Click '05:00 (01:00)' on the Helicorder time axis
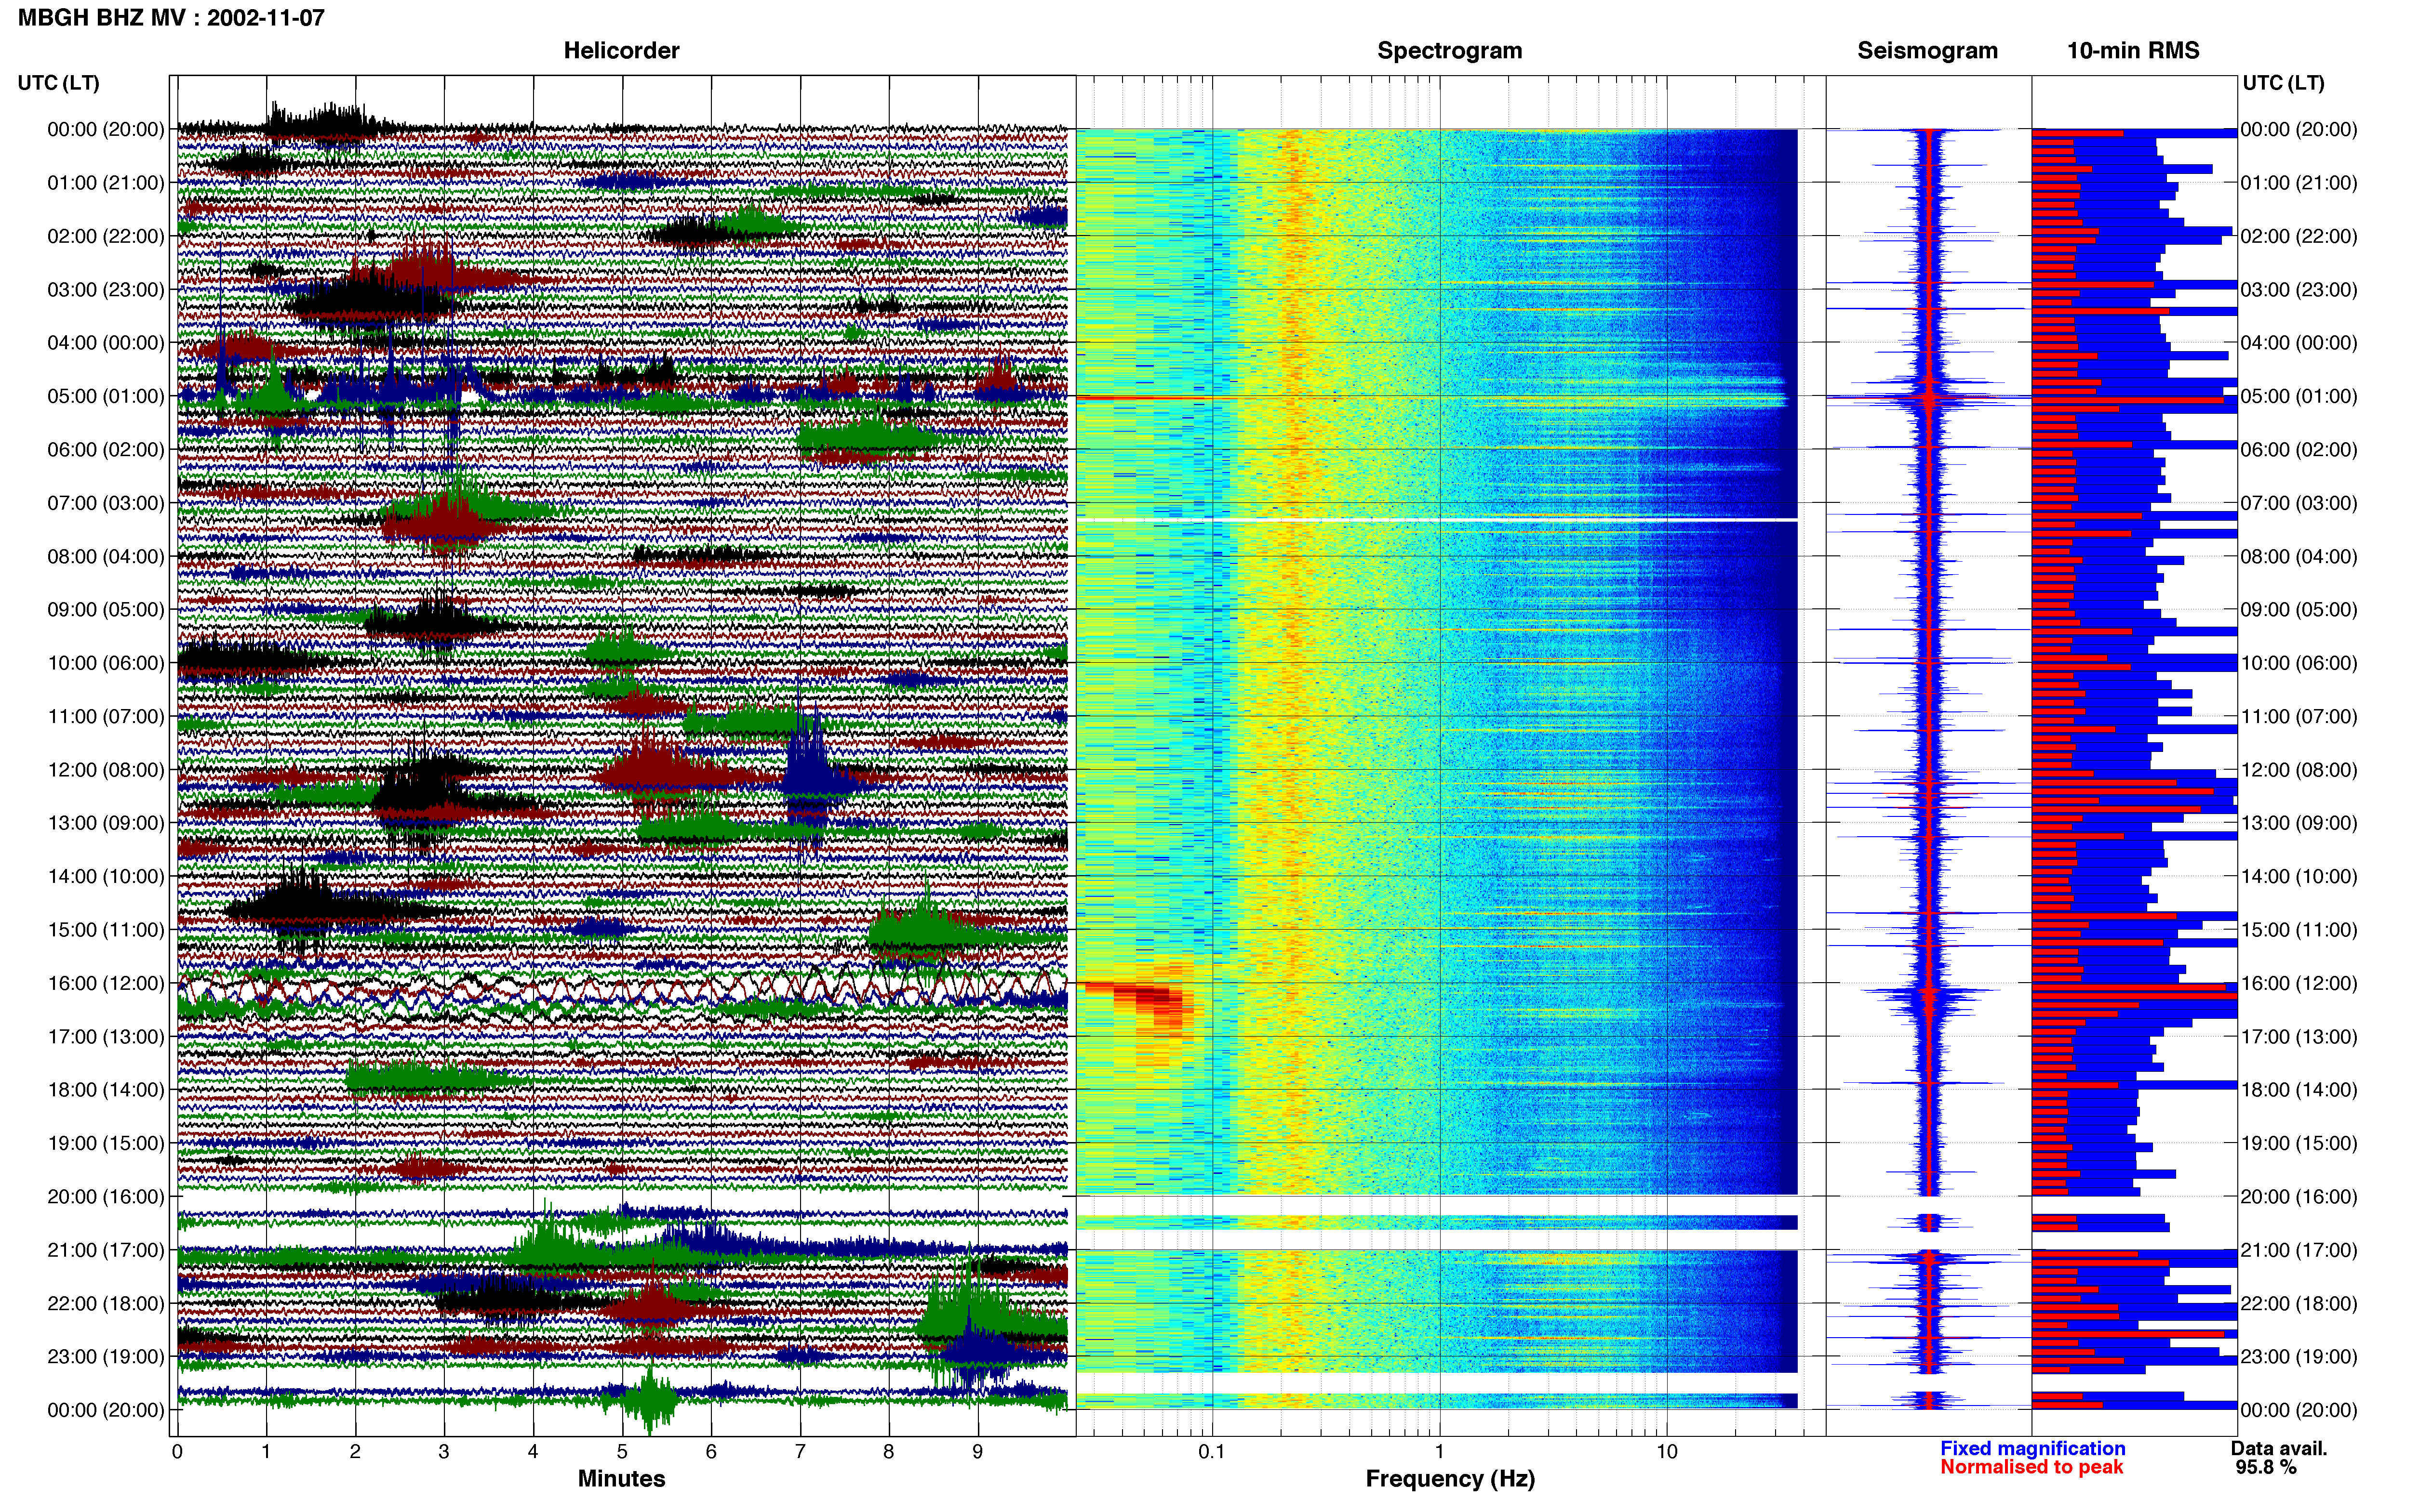Screen dimensions: 2419x1512 [x=106, y=396]
